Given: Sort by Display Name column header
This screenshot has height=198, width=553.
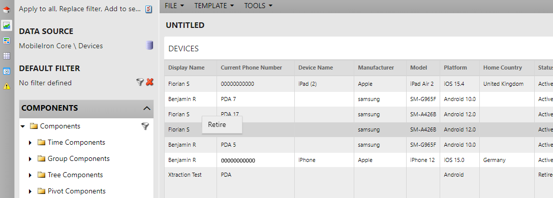Looking at the screenshot, I should (191, 68).
